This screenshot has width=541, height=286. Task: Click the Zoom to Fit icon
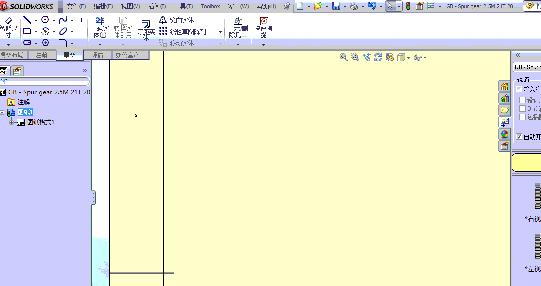(344, 57)
